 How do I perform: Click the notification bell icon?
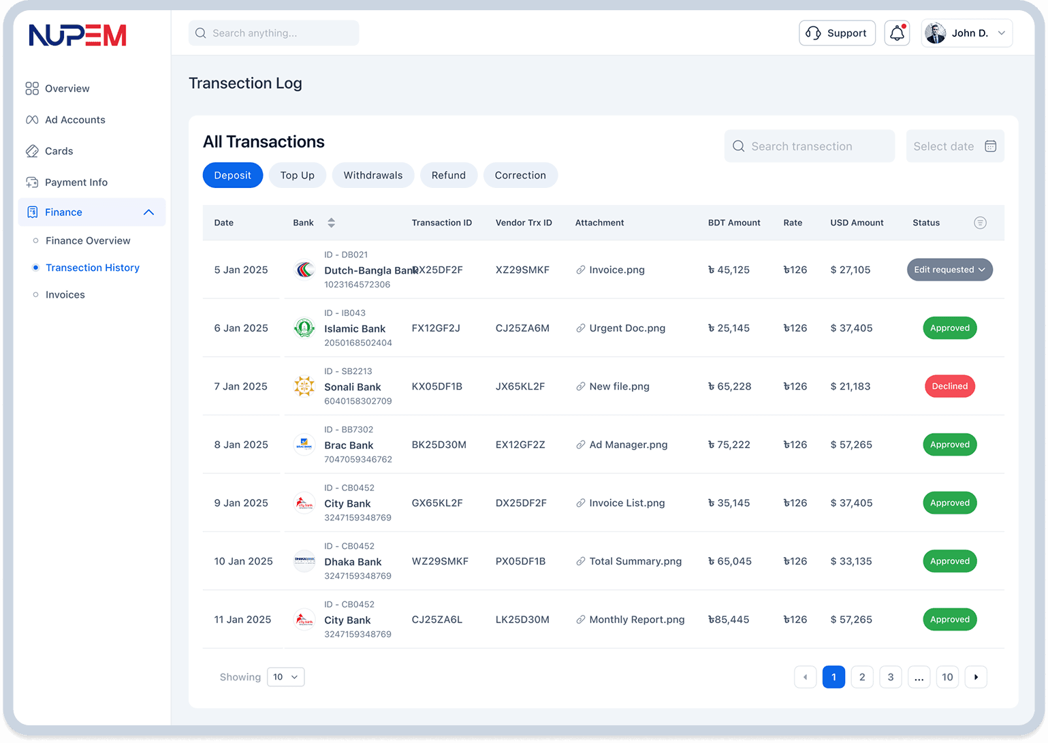pyautogui.click(x=897, y=33)
